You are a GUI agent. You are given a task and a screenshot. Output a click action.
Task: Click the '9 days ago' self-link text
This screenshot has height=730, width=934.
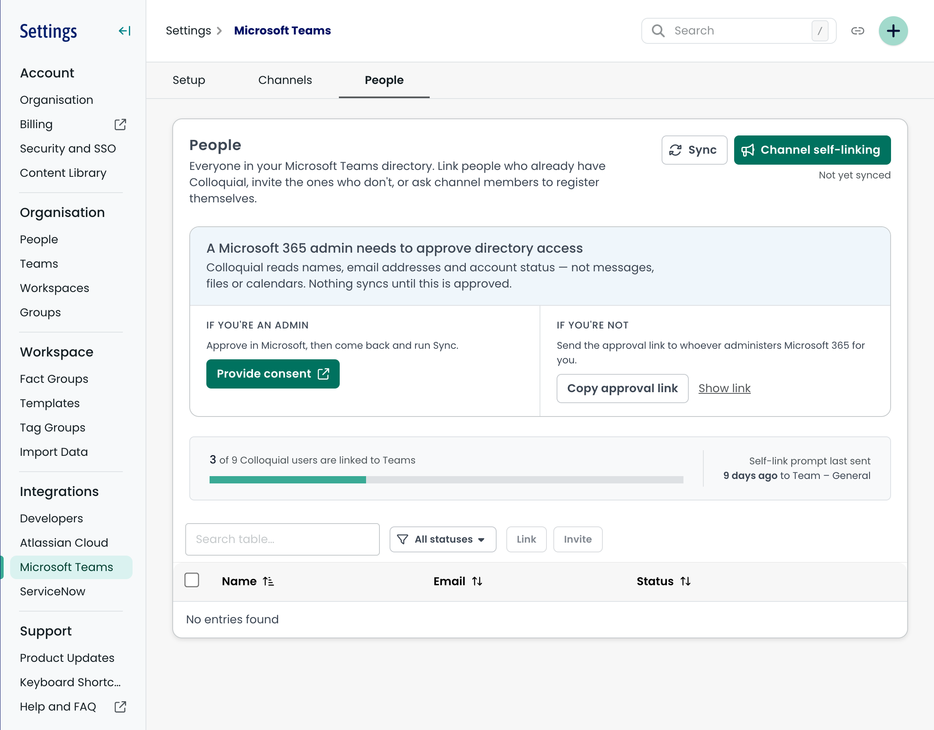(x=750, y=475)
